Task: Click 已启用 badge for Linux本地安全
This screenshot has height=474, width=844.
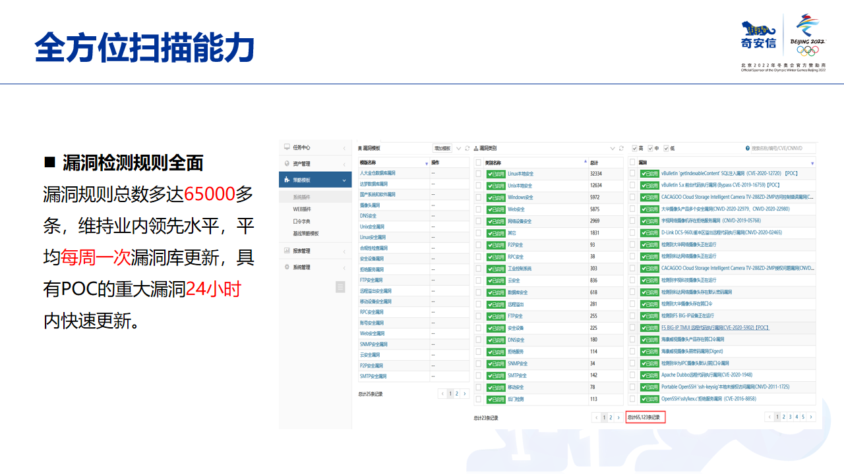Action: click(x=496, y=174)
